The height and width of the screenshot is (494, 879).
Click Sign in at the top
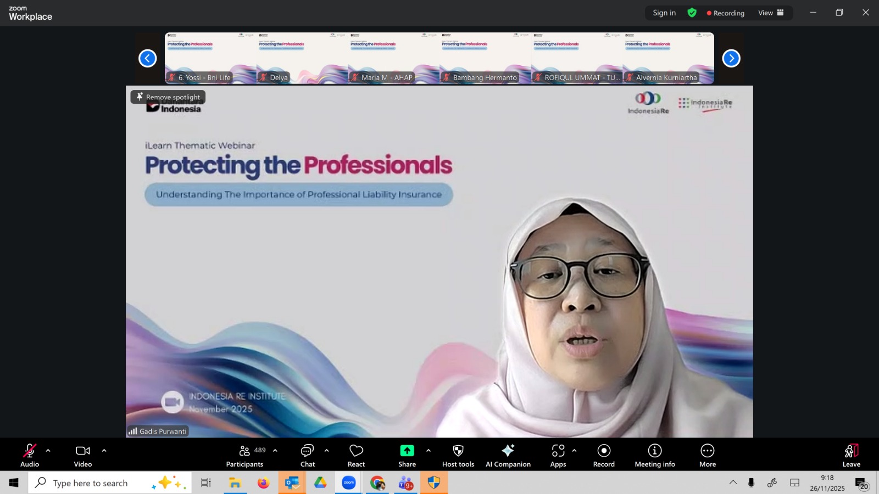(664, 13)
